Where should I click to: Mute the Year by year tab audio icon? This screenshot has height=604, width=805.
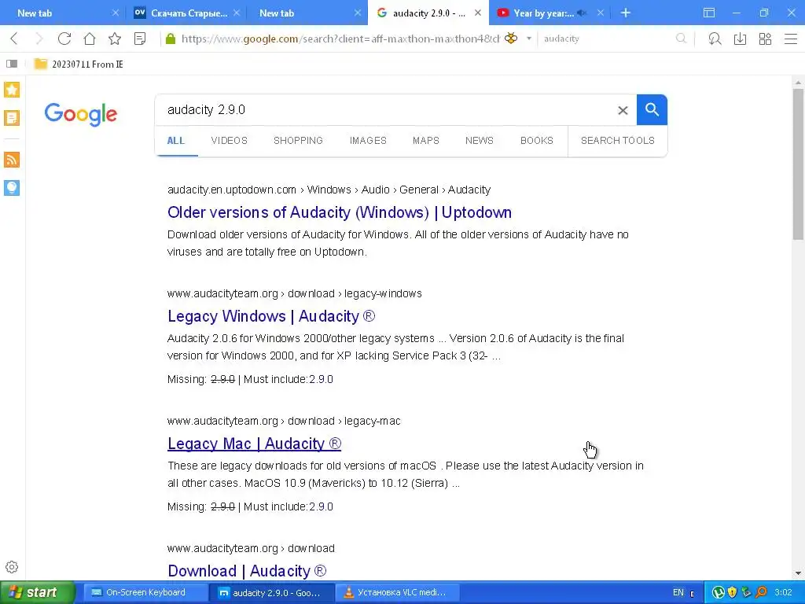pyautogui.click(x=582, y=13)
